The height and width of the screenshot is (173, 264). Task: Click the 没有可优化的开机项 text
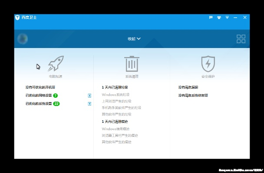click(x=40, y=87)
